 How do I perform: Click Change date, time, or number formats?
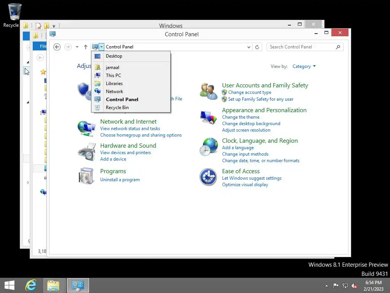(261, 161)
